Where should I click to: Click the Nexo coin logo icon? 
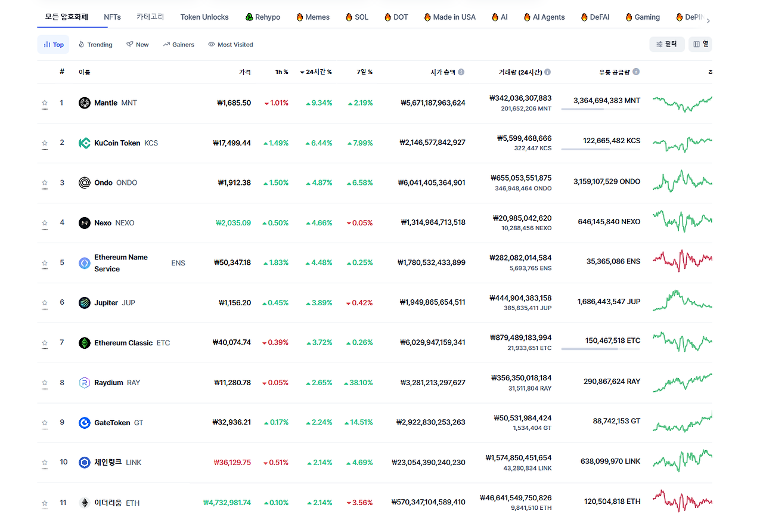coord(85,223)
